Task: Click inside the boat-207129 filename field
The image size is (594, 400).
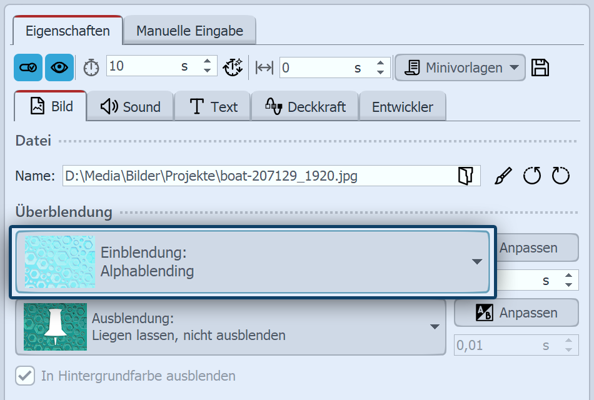Action: coord(250,176)
